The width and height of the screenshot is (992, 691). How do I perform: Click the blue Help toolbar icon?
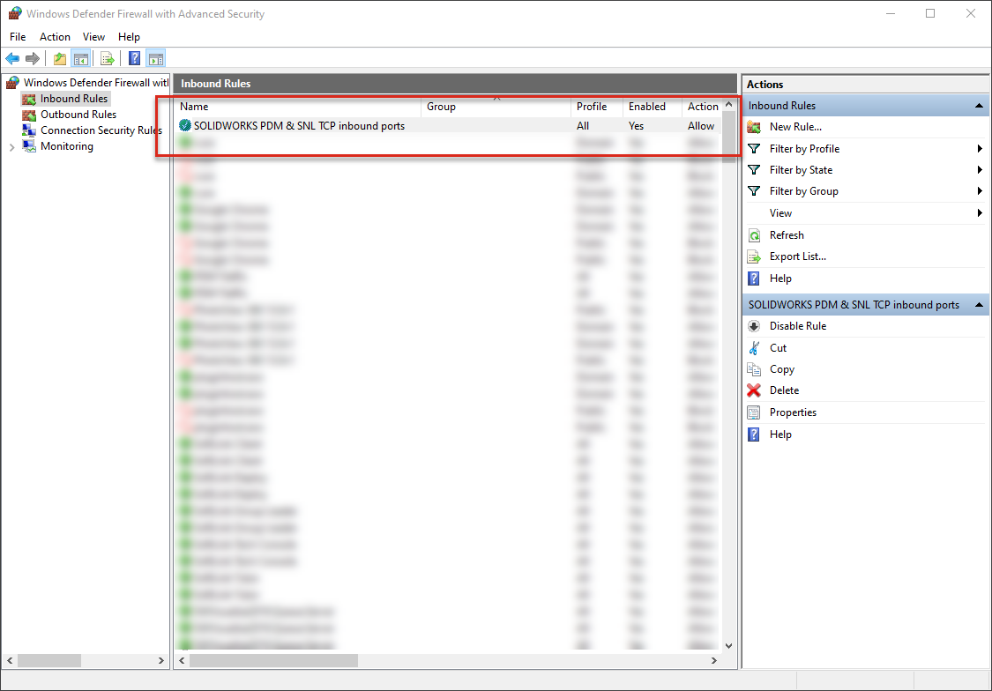click(x=134, y=59)
